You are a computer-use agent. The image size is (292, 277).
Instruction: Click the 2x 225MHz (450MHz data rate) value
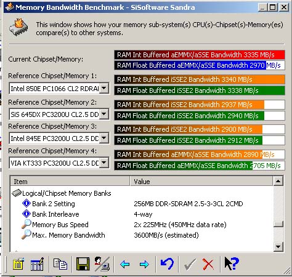point(180,225)
